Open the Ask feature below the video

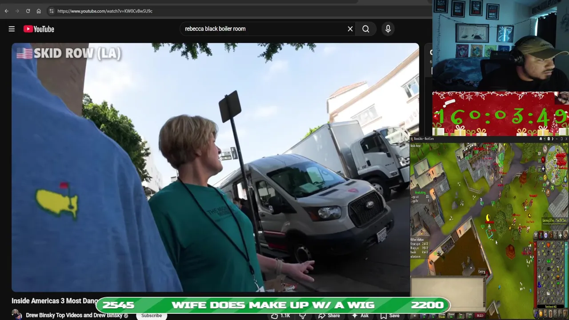[361, 316]
